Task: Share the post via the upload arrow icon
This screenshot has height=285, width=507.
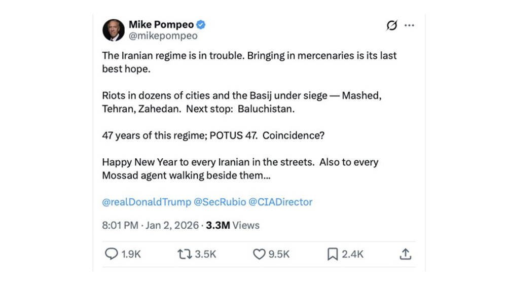Action: [x=405, y=255]
